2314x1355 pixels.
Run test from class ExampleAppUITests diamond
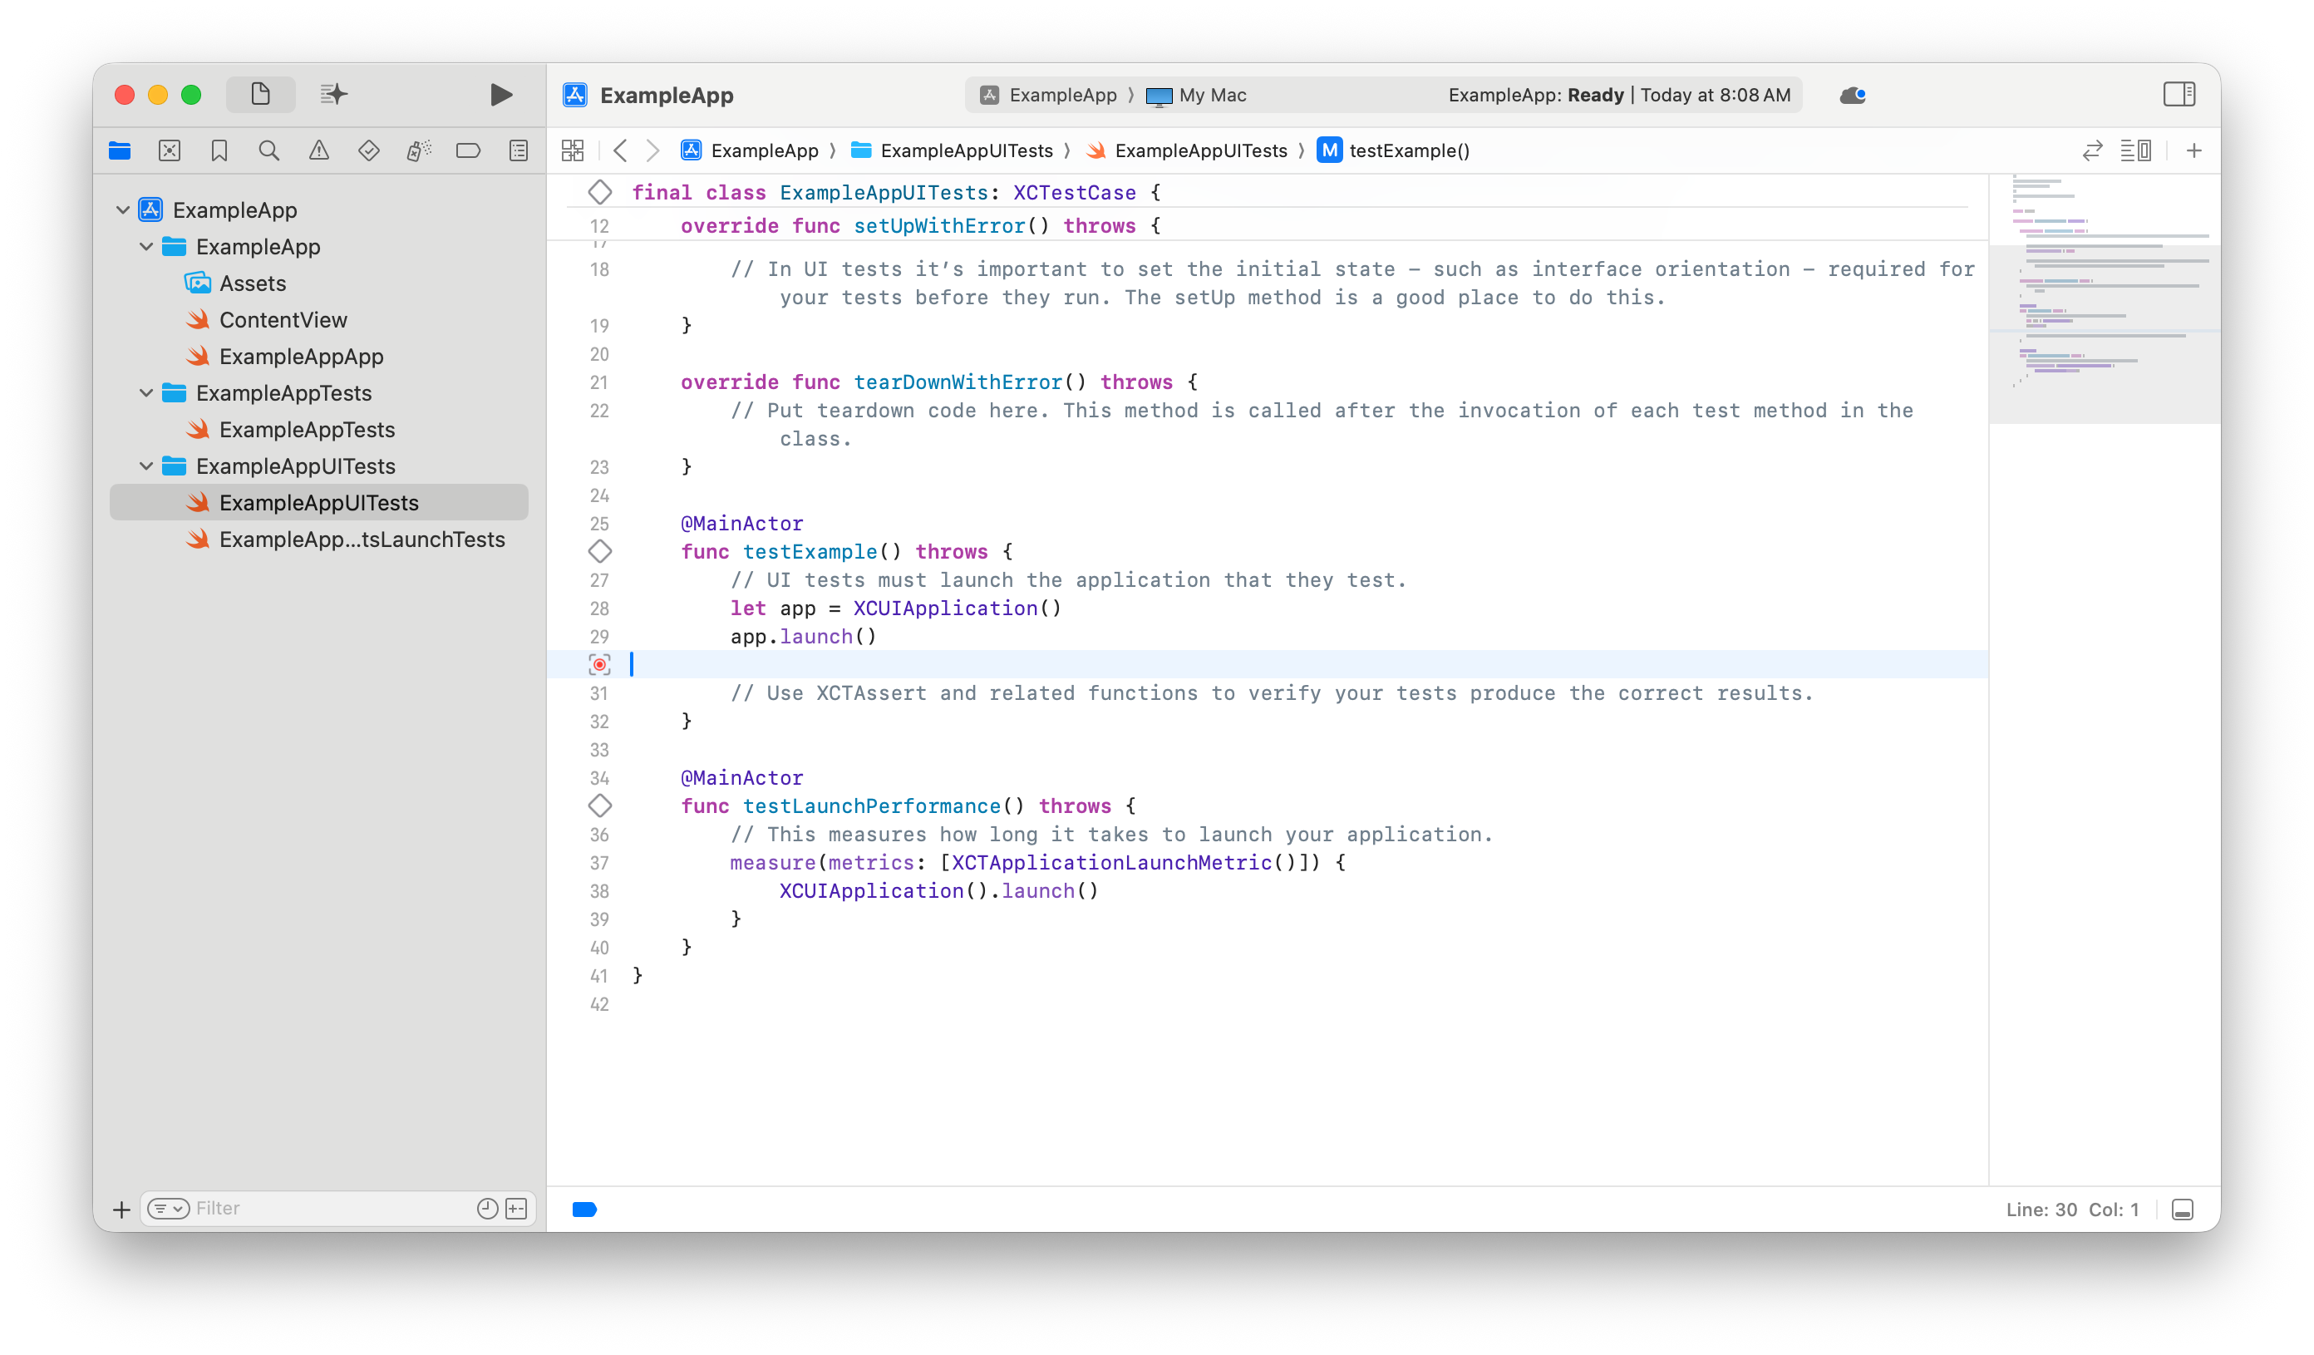pos(599,192)
